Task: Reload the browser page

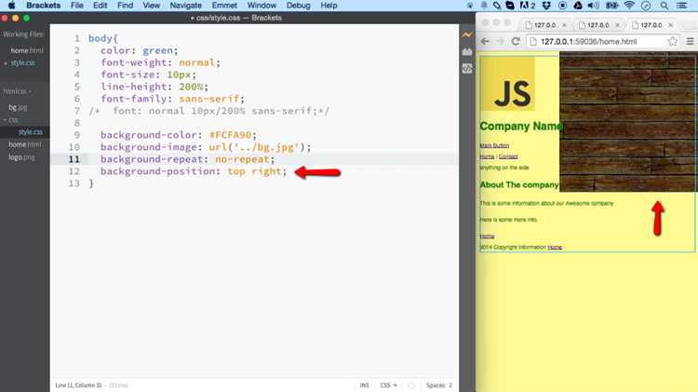Action: (x=516, y=41)
